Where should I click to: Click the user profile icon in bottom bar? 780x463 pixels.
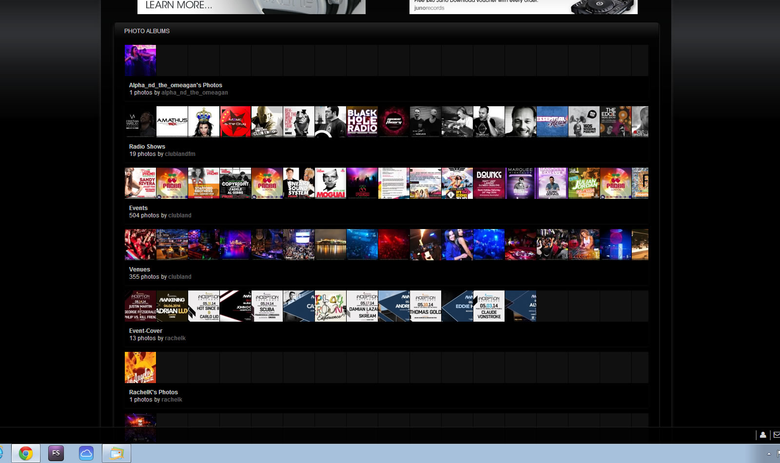click(763, 435)
